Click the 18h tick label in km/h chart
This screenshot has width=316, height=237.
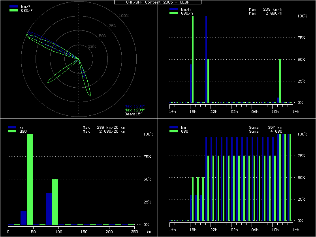point(193,112)
